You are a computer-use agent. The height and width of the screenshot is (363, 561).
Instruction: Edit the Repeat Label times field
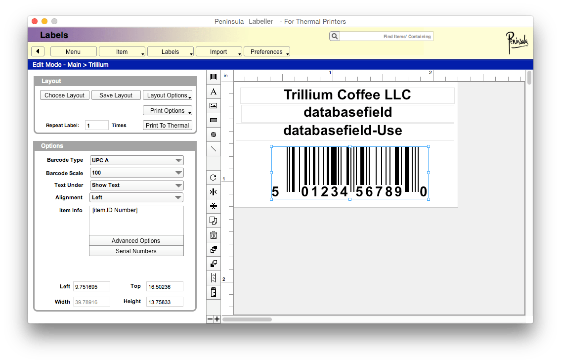pos(96,125)
